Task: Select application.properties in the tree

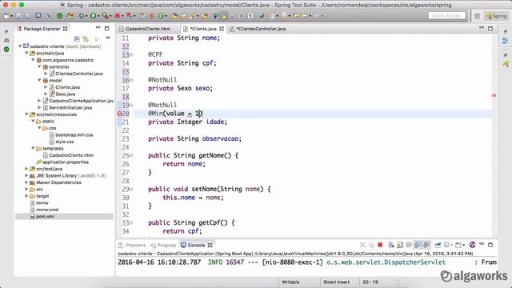Action: point(66,162)
